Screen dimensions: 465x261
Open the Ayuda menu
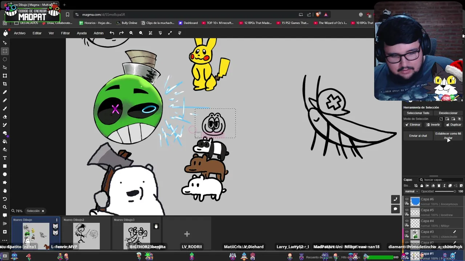82,33
